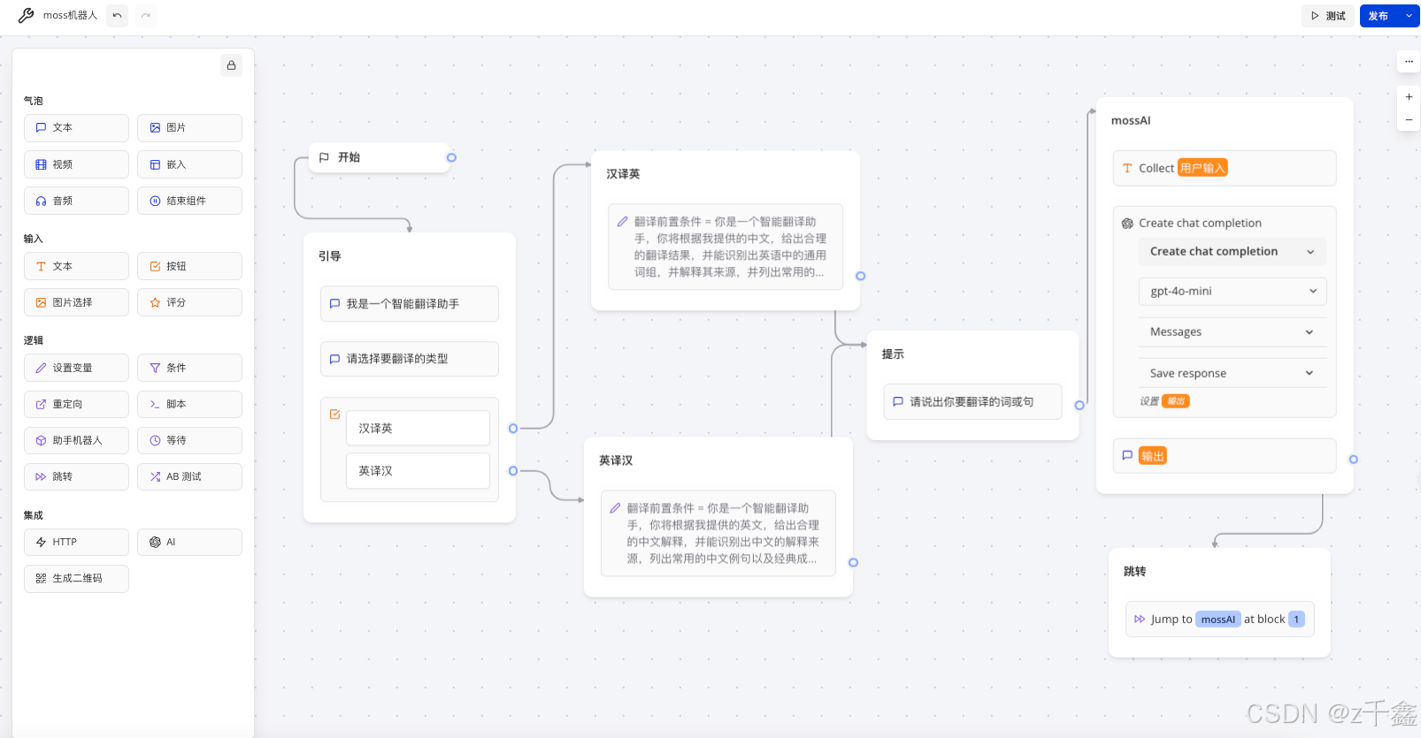Expand the Save response section

point(1232,373)
